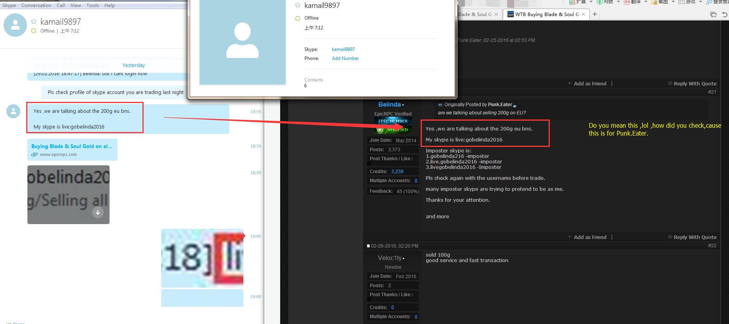This screenshot has width=729, height=324.
Task: Click the large profile picture in the popup
Action: point(243,42)
